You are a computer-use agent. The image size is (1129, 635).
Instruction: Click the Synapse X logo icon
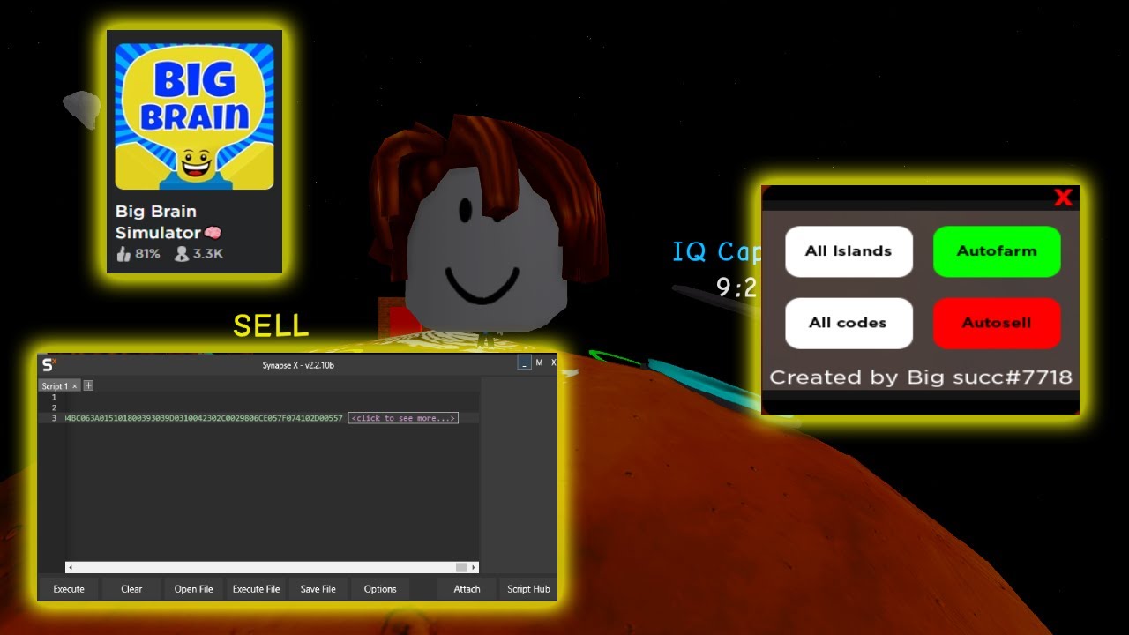tap(49, 364)
